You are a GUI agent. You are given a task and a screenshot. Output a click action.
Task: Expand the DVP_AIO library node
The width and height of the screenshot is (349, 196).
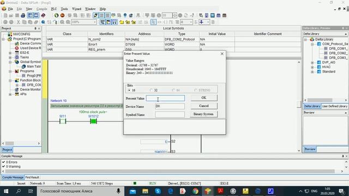coord(312,63)
